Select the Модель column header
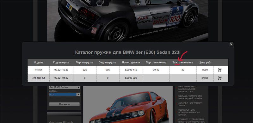 point(38,63)
